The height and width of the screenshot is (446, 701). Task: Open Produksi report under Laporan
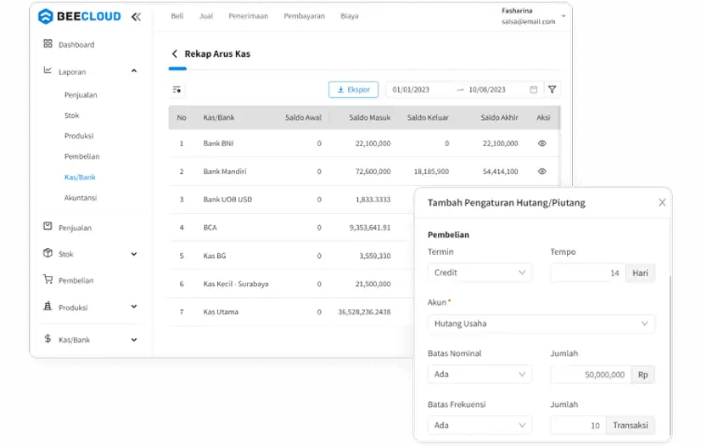(x=79, y=136)
